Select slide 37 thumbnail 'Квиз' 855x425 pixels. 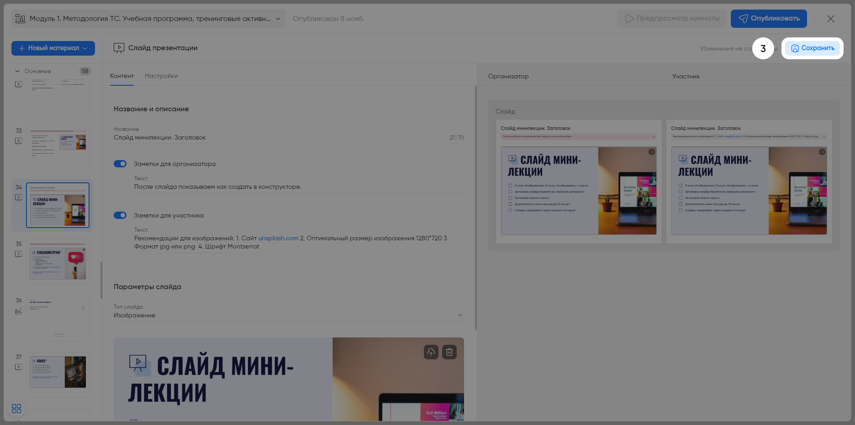click(58, 375)
